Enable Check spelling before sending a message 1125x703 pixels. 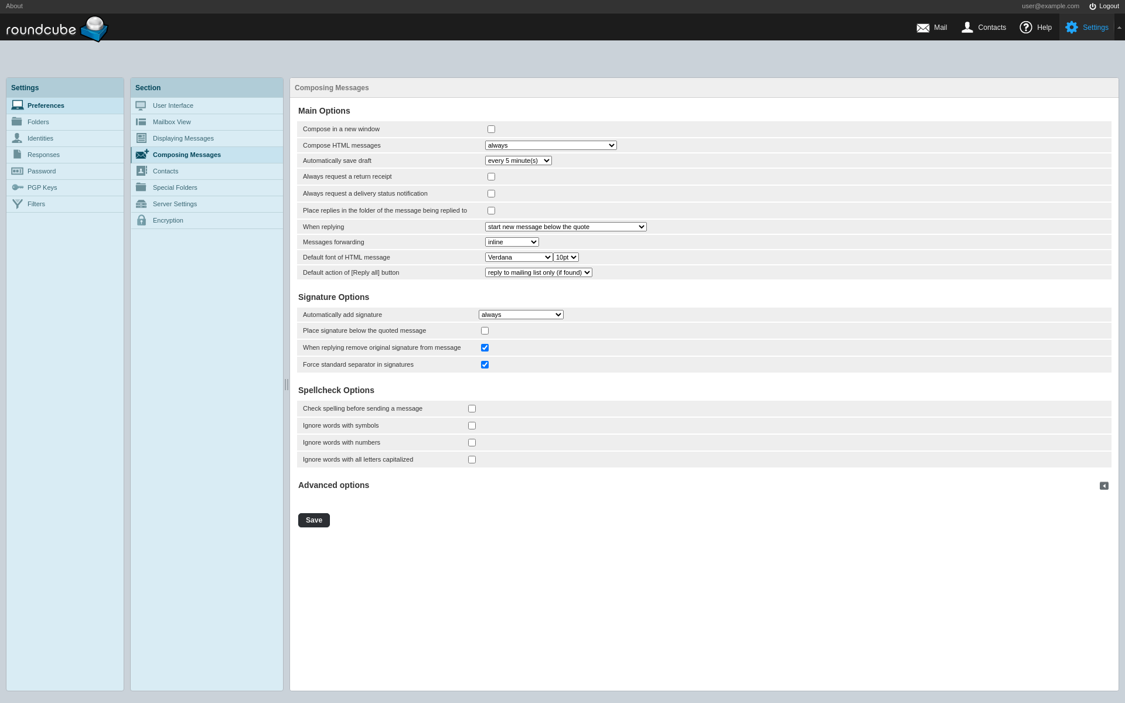coord(472,409)
